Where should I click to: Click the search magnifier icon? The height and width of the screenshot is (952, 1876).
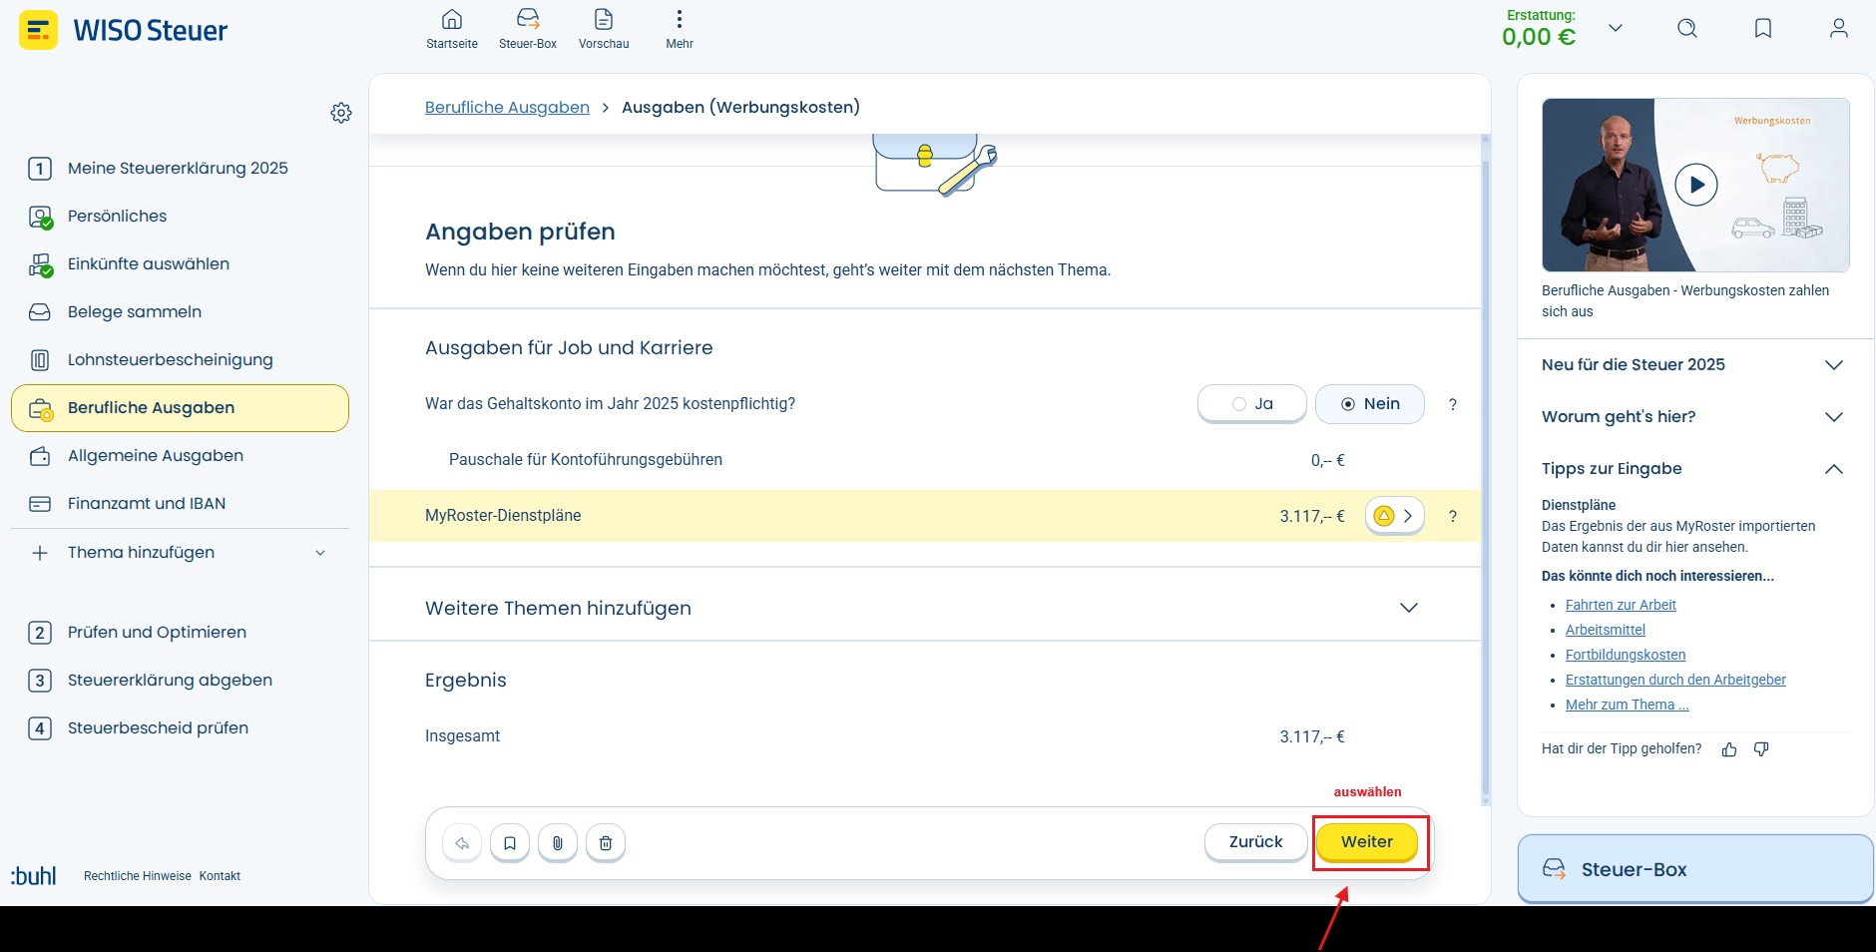tap(1687, 28)
